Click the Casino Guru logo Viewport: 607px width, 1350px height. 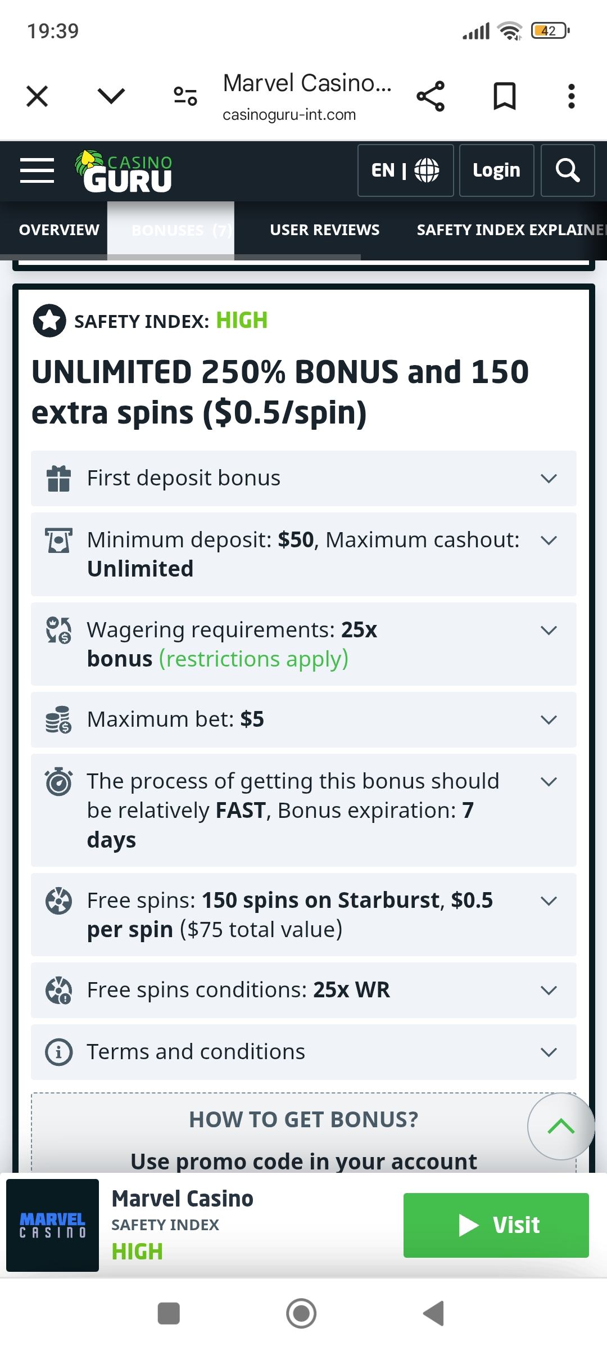(x=125, y=172)
